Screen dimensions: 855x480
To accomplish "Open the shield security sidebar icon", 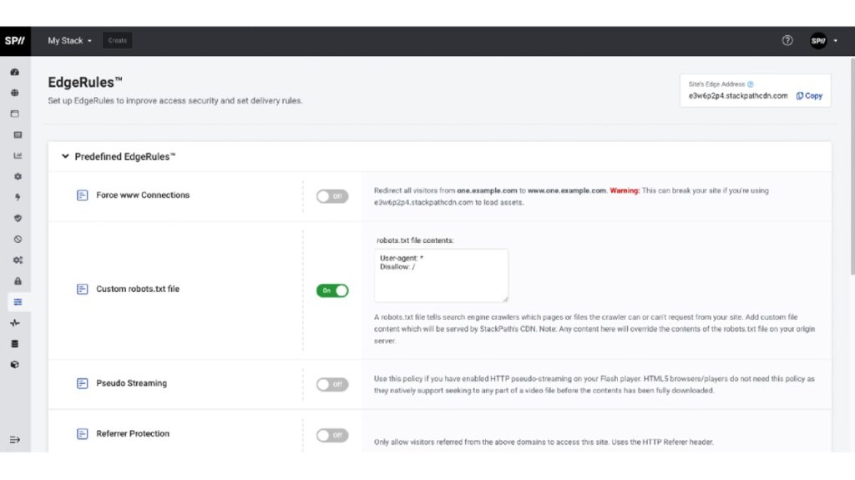I will pos(18,218).
